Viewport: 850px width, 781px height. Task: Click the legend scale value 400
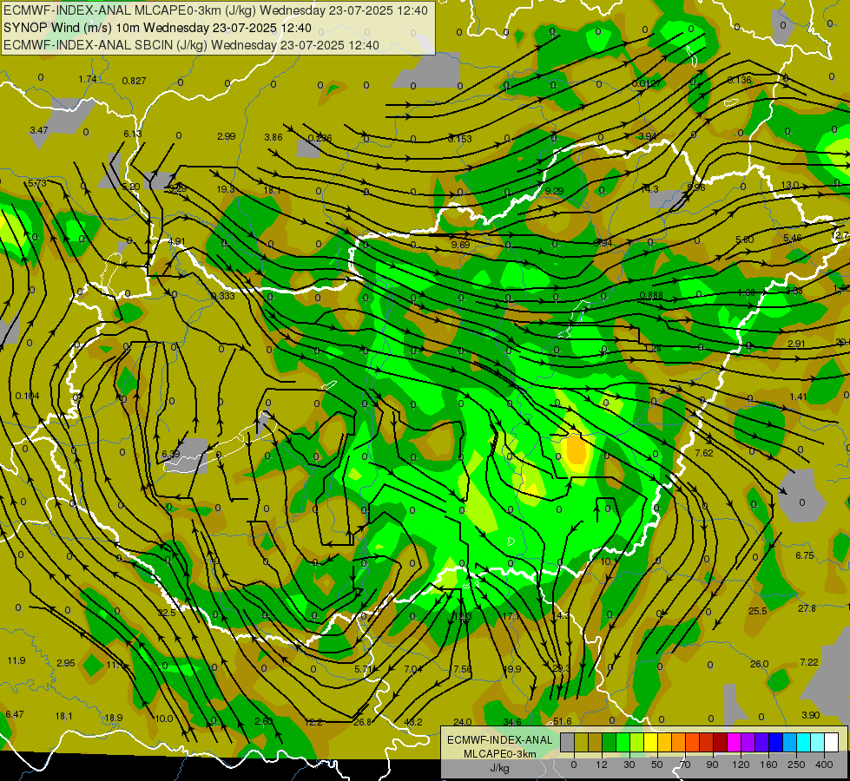[824, 765]
